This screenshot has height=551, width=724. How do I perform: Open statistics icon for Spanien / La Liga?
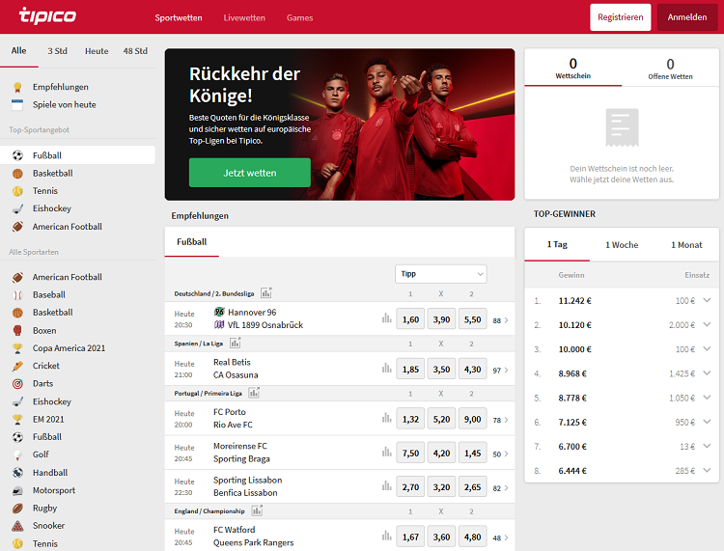coord(235,343)
